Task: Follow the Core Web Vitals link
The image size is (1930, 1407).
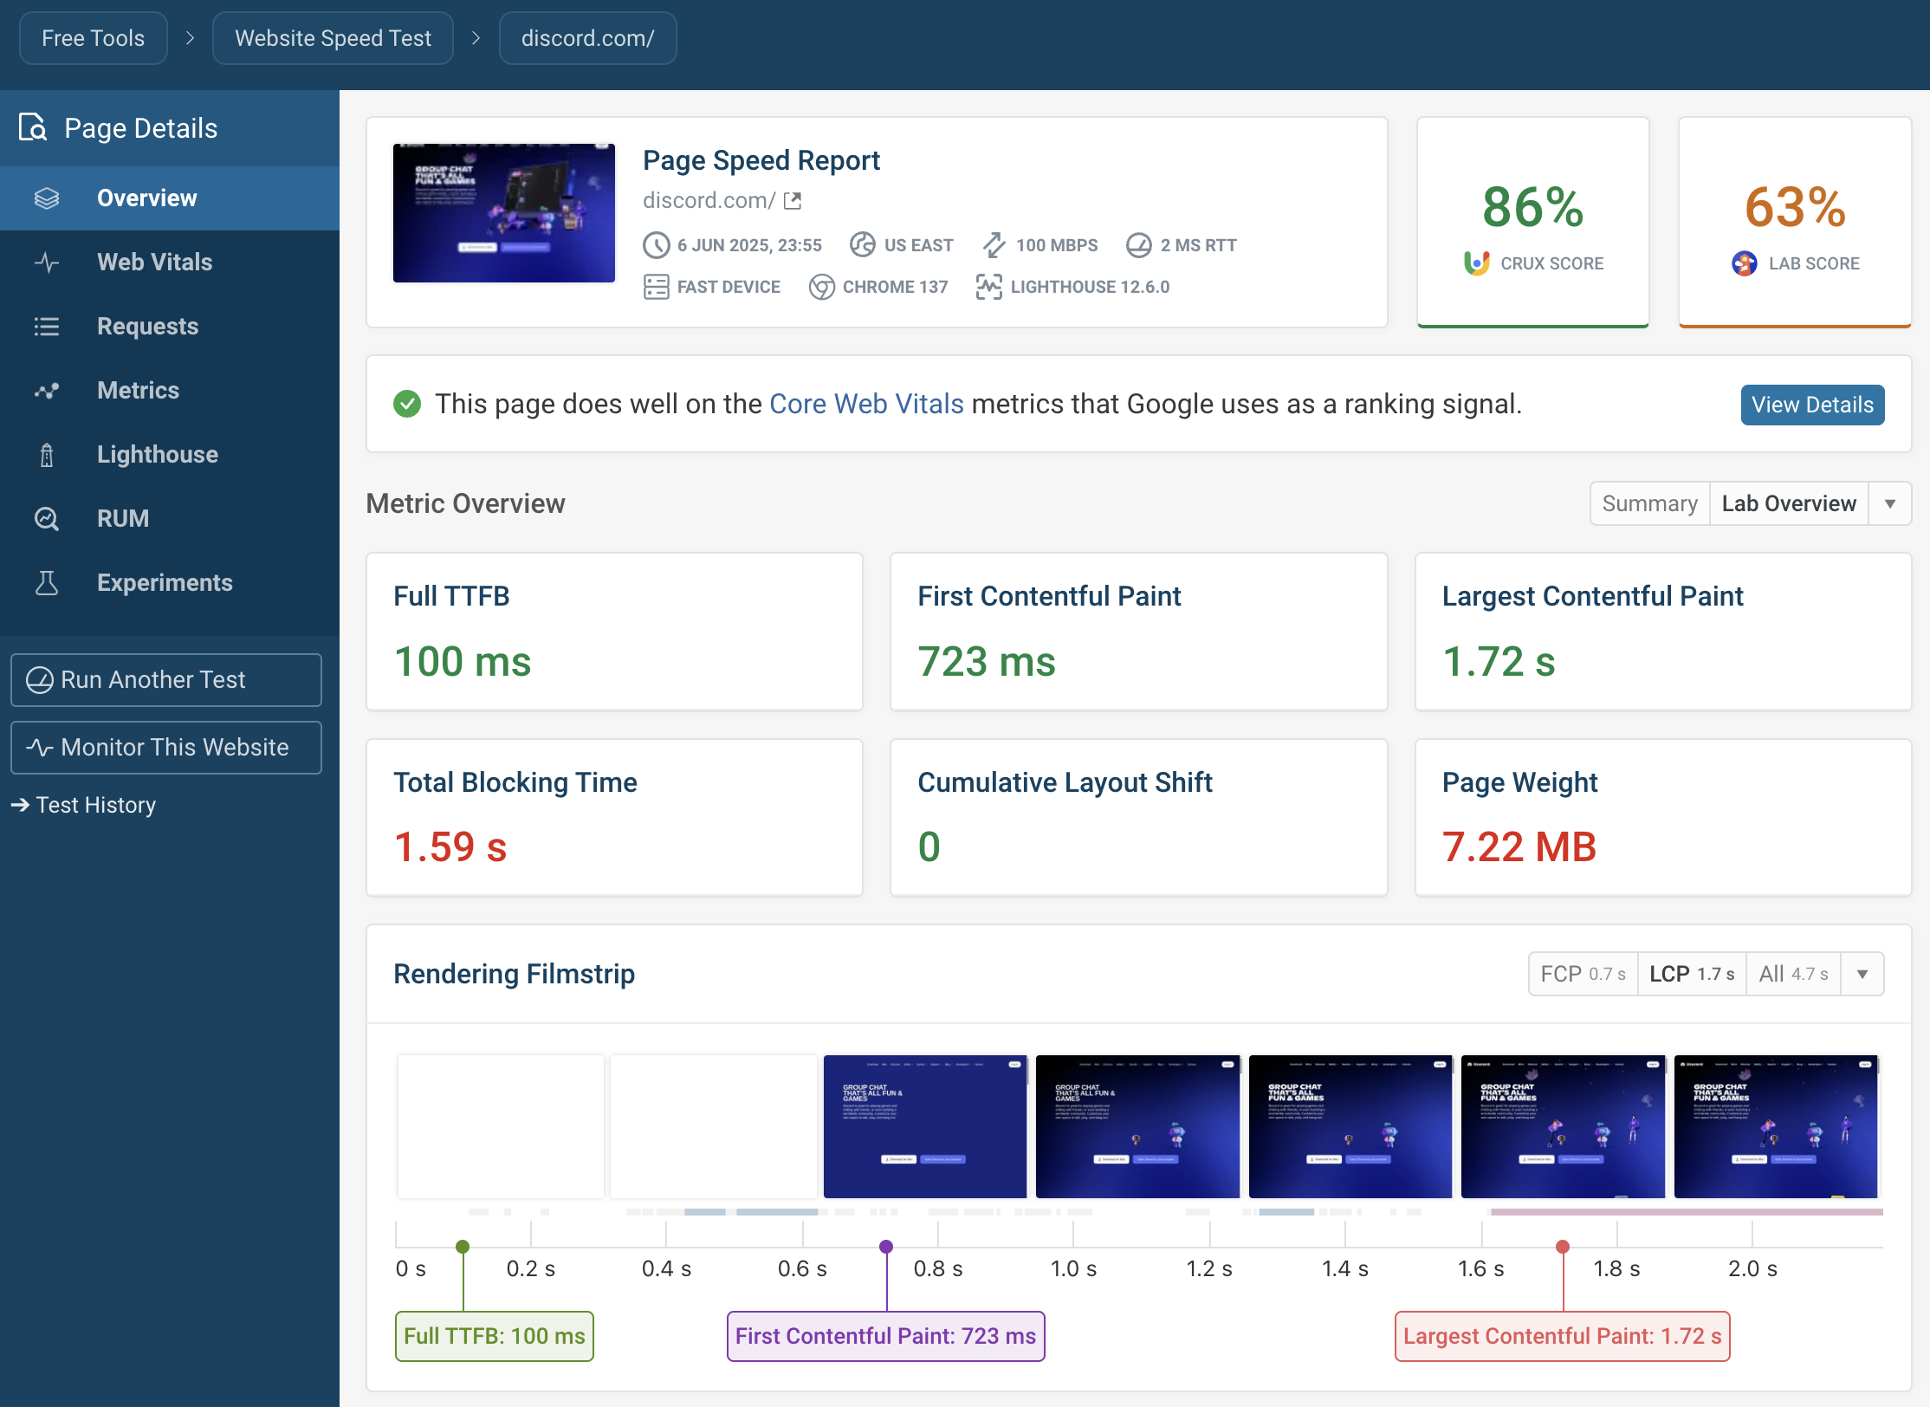Action: click(866, 404)
